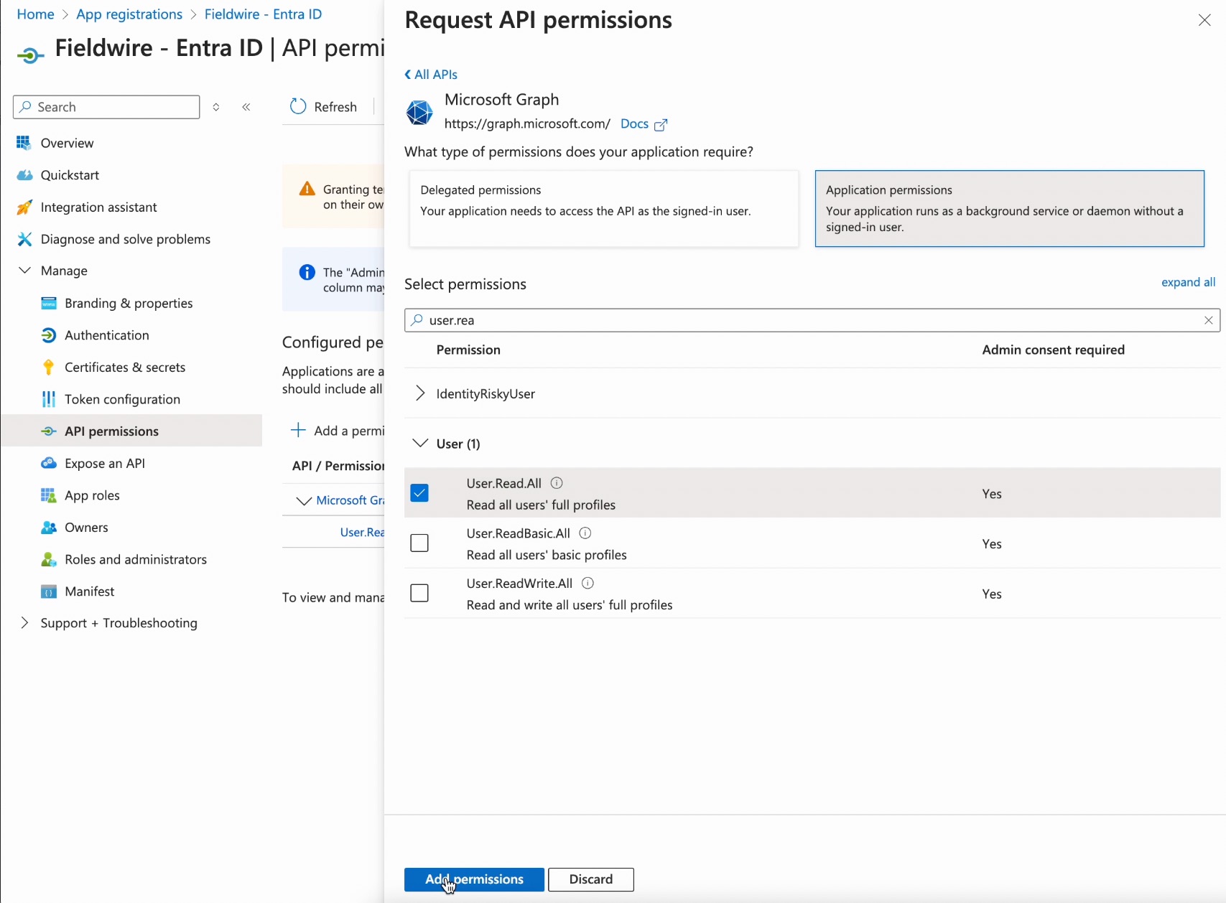The height and width of the screenshot is (903, 1226).
Task: Go to Home breadcrumb
Action: point(35,14)
